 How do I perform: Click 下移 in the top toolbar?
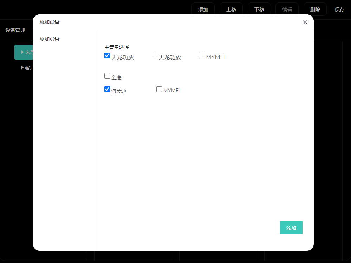point(259,9)
